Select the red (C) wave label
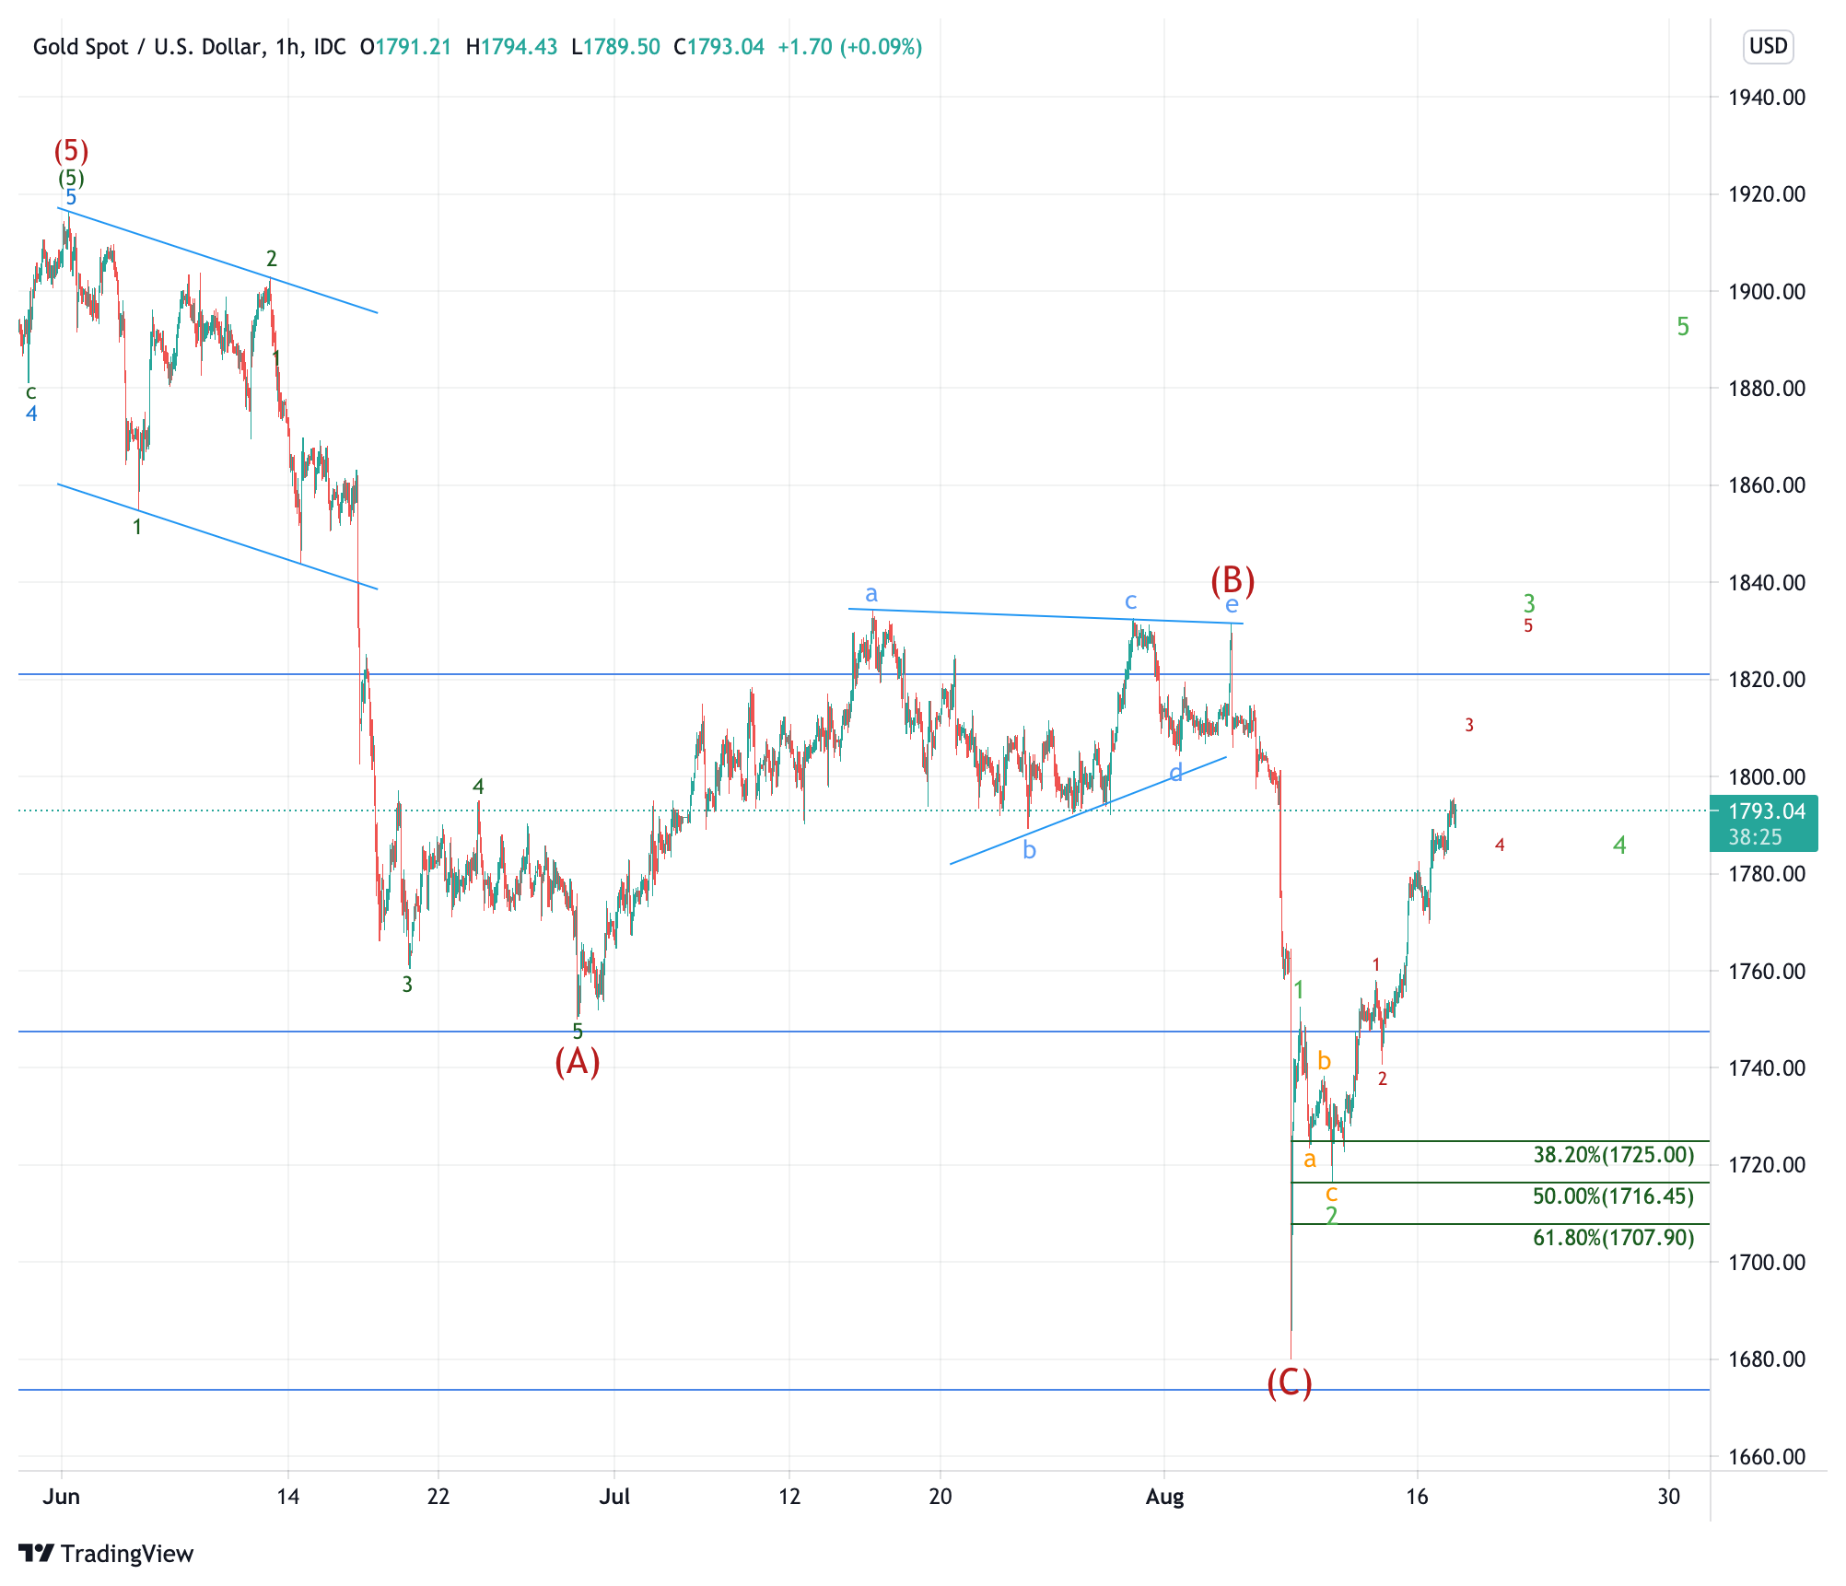The width and height of the screenshot is (1846, 1586). click(x=1289, y=1382)
